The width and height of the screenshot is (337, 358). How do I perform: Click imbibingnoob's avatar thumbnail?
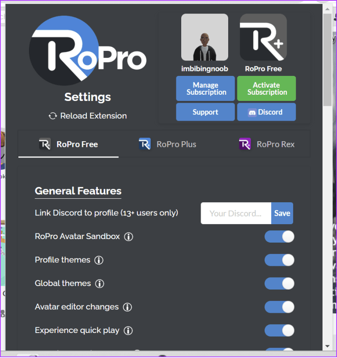coord(204,37)
